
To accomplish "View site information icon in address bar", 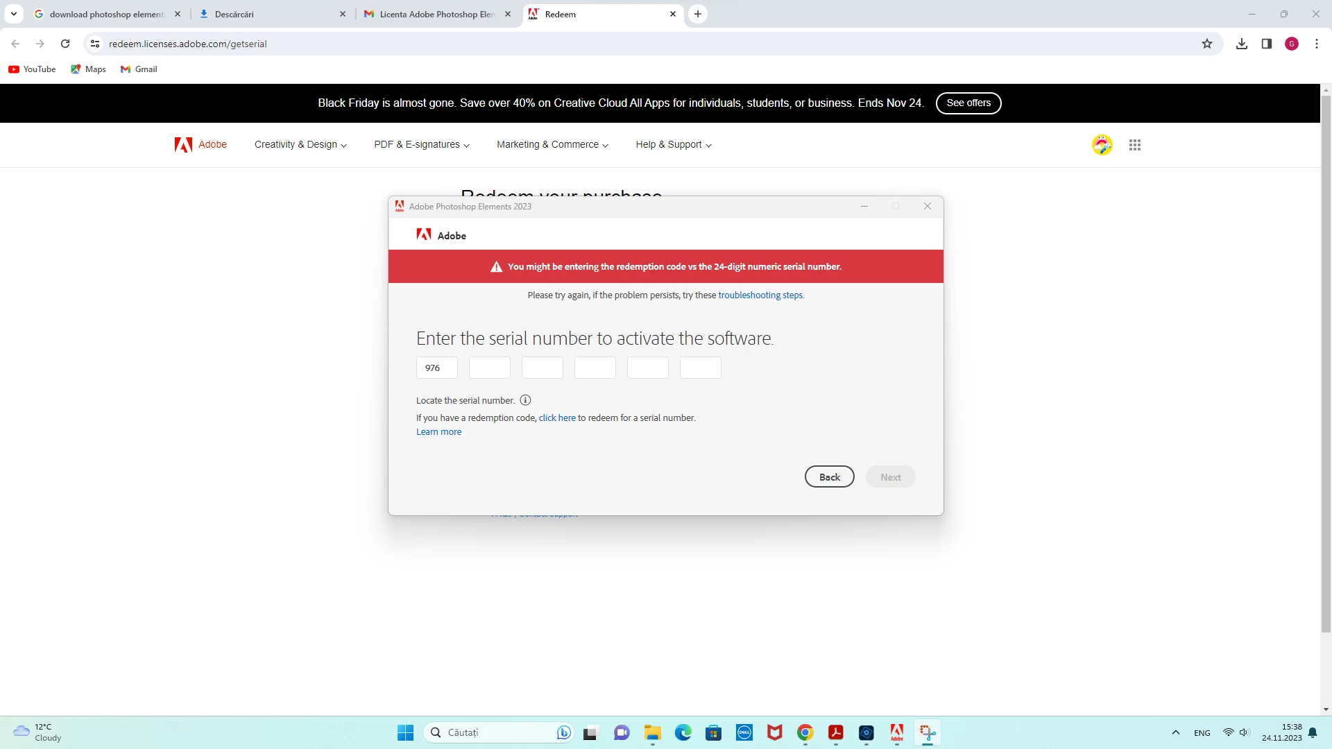I will 95,44.
